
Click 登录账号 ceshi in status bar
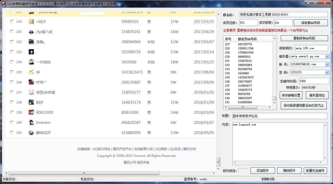195,179
